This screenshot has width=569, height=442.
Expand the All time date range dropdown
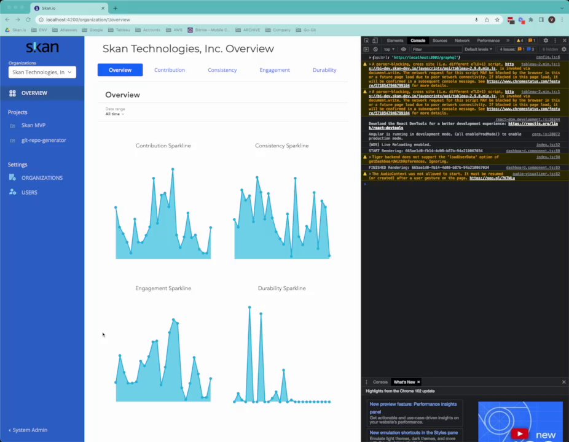click(115, 114)
